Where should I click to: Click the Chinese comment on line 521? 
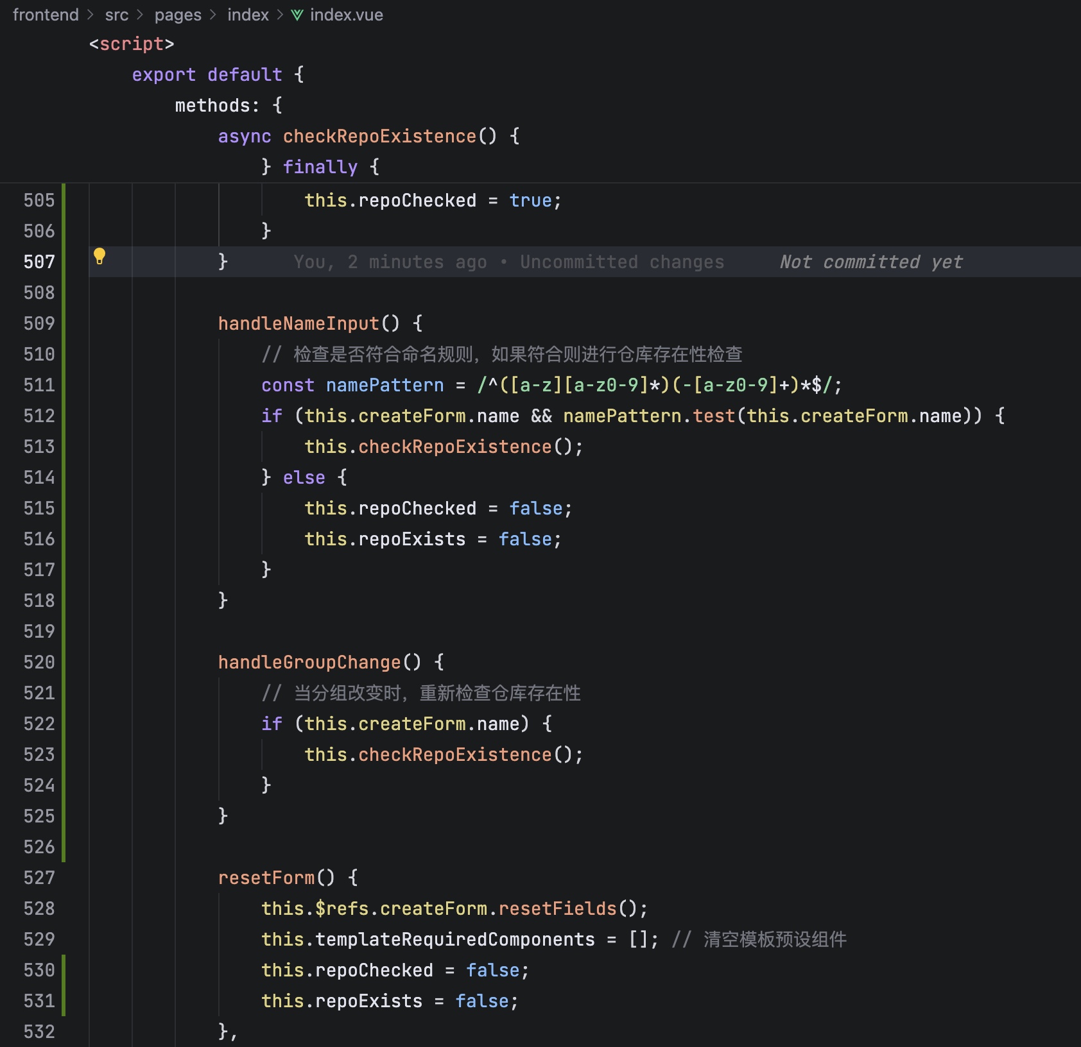point(421,693)
